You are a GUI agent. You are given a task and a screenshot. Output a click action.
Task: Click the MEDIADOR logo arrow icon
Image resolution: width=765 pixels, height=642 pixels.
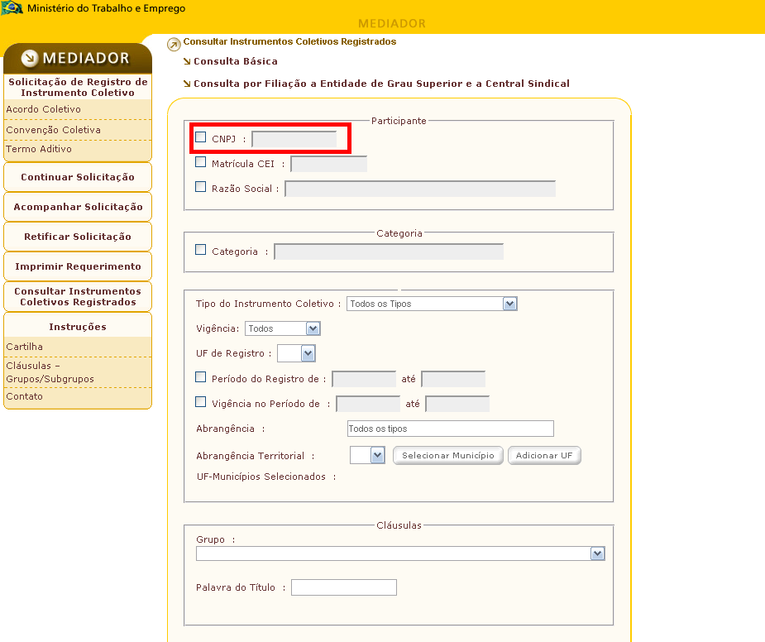pyautogui.click(x=30, y=58)
